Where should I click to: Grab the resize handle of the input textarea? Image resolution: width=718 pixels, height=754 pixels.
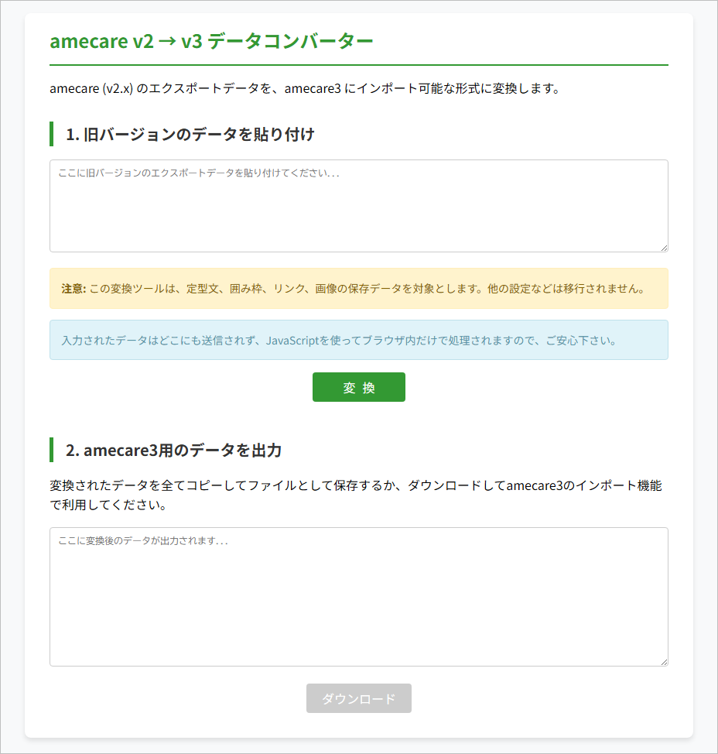663,247
